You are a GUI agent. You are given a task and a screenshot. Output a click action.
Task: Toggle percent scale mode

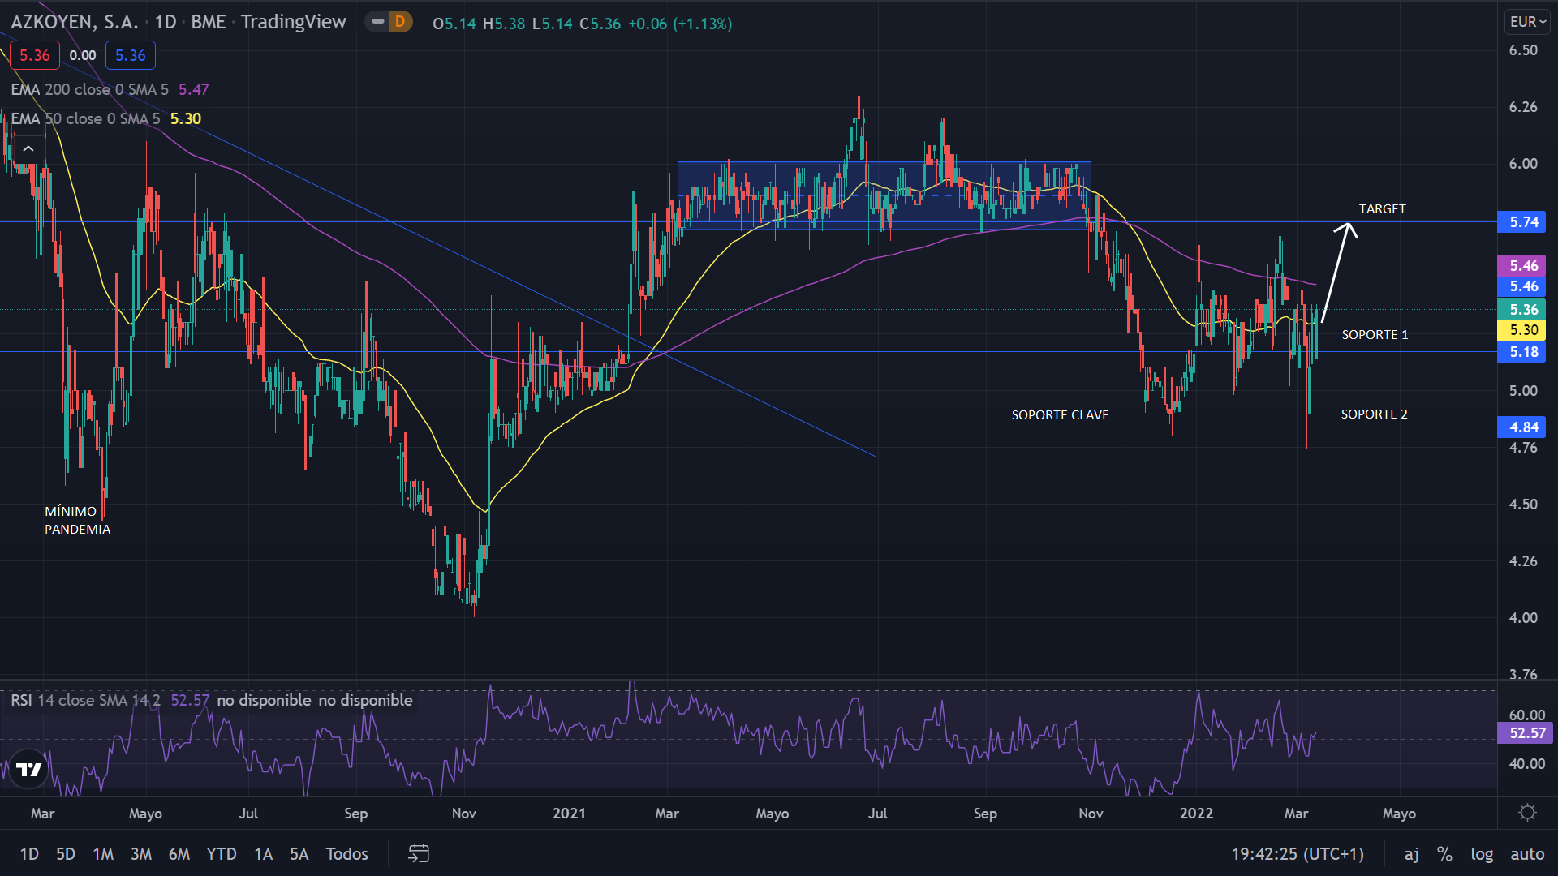tap(1444, 853)
